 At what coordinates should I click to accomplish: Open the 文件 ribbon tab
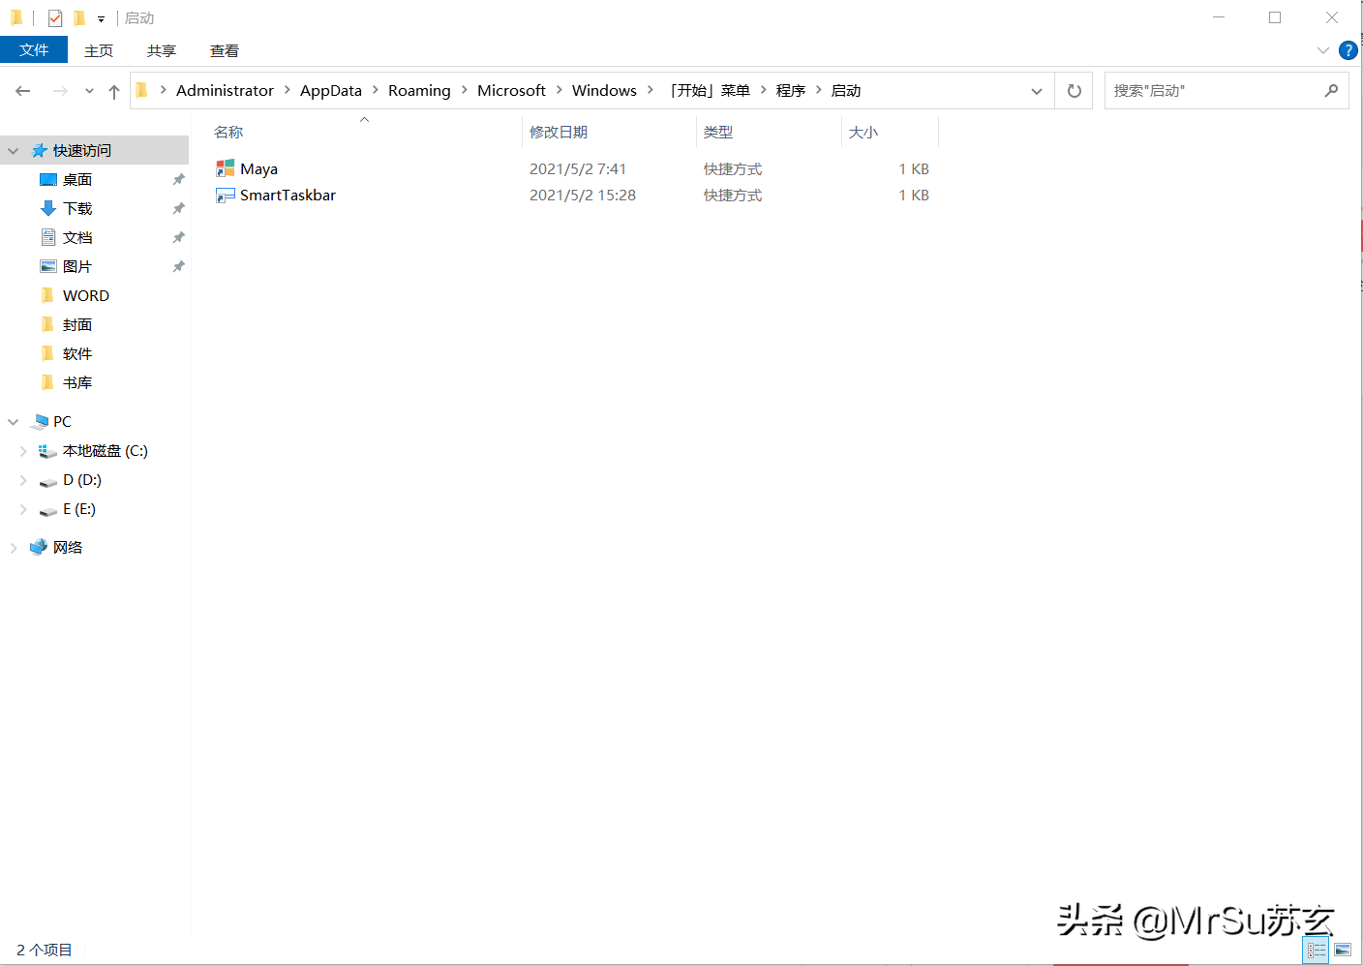coord(34,50)
